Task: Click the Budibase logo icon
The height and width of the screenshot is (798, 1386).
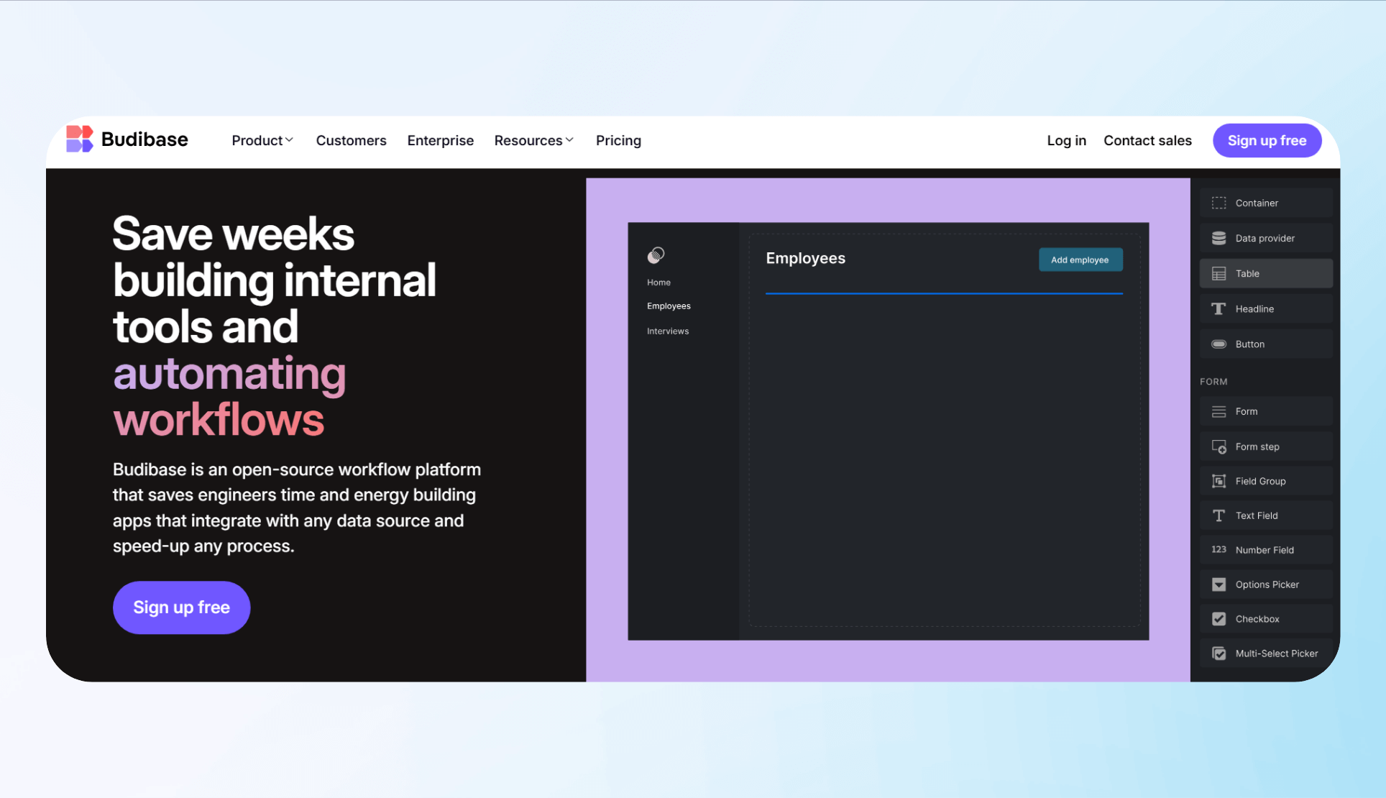Action: [x=79, y=139]
